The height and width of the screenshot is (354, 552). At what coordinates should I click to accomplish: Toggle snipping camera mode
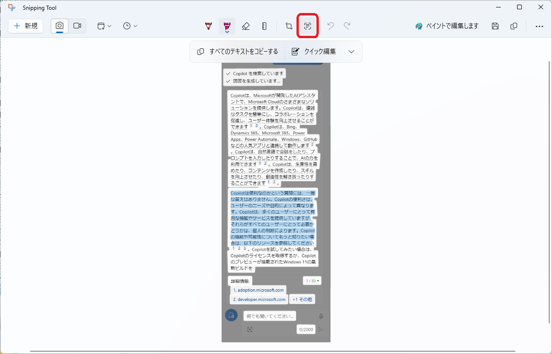tap(59, 26)
